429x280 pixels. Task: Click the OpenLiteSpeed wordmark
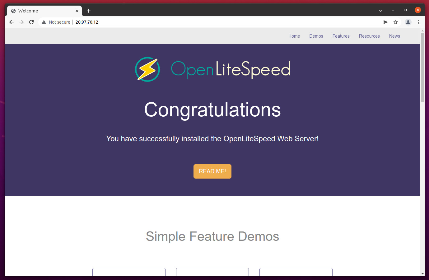pyautogui.click(x=231, y=69)
